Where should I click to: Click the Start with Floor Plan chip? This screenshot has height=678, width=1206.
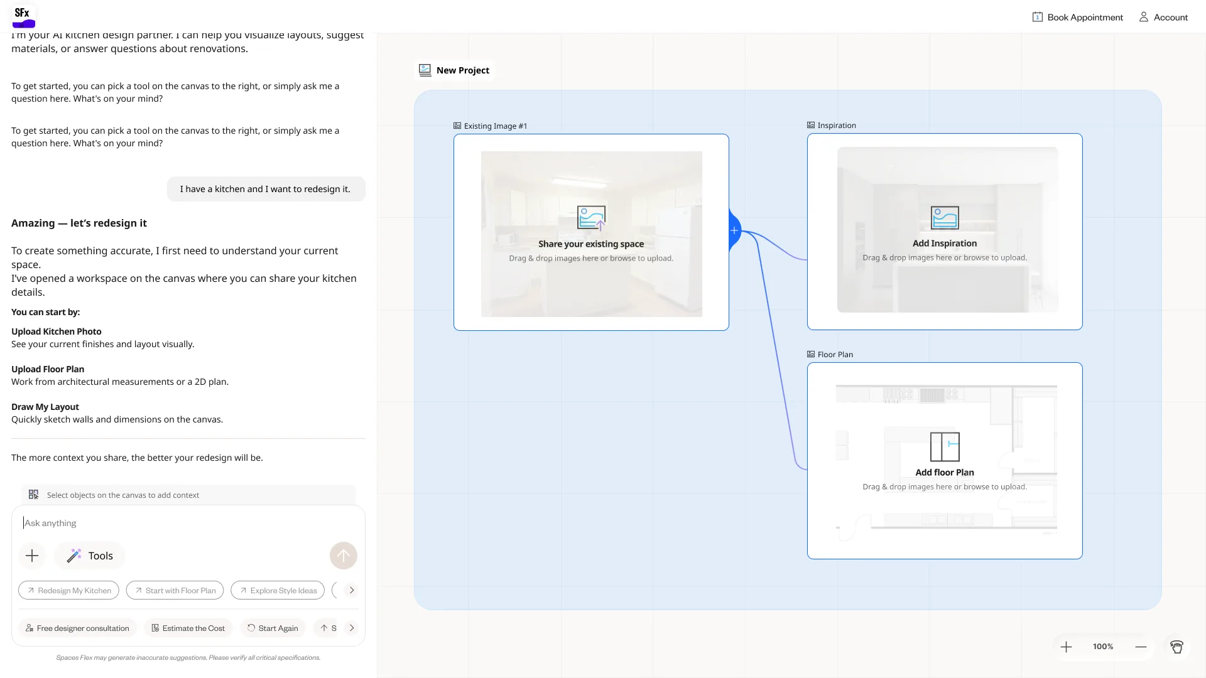175,590
